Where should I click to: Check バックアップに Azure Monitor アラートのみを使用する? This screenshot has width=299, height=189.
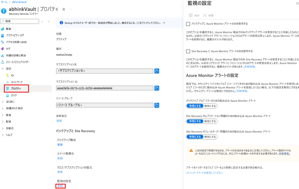click(x=188, y=24)
